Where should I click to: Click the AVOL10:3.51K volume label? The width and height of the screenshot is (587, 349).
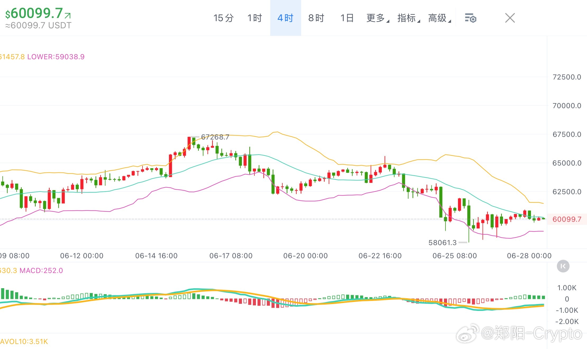point(24,342)
